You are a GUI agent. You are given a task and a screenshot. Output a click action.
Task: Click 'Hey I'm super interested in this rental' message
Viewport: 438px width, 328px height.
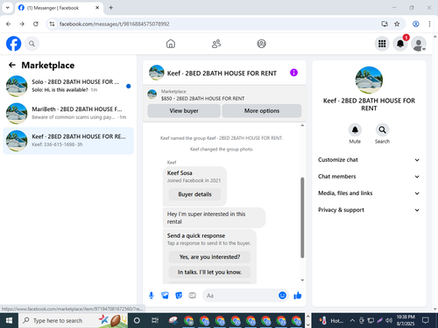coord(214,218)
